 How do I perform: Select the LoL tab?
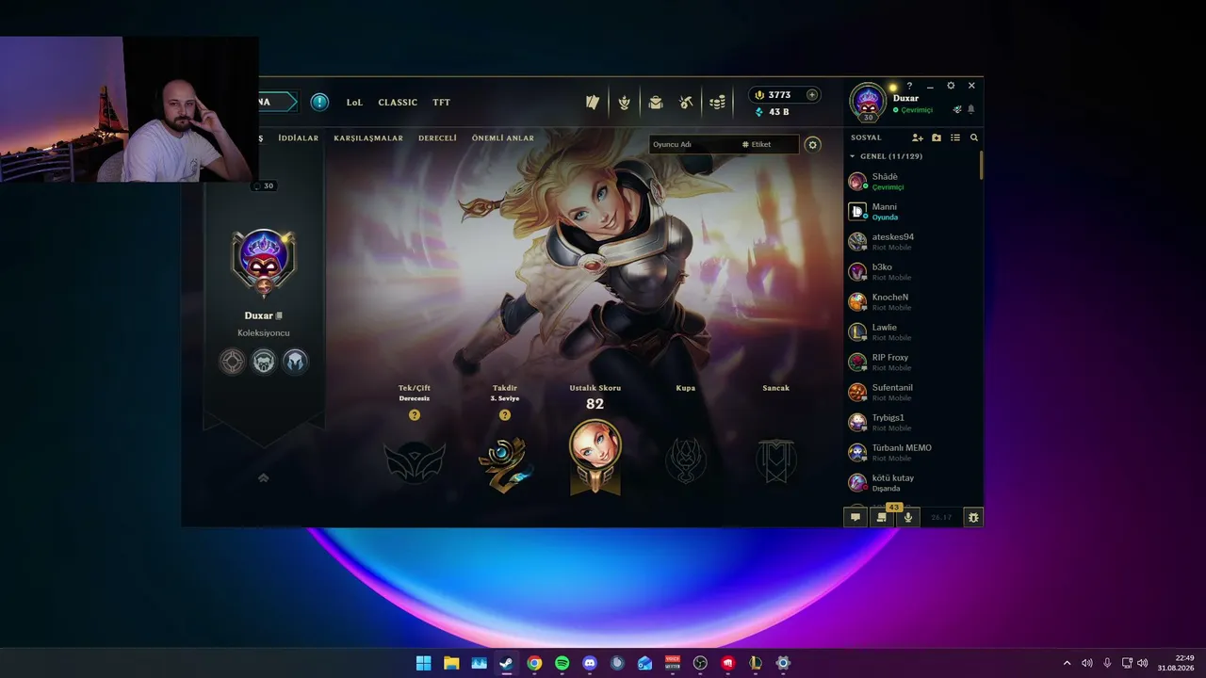[x=354, y=103]
